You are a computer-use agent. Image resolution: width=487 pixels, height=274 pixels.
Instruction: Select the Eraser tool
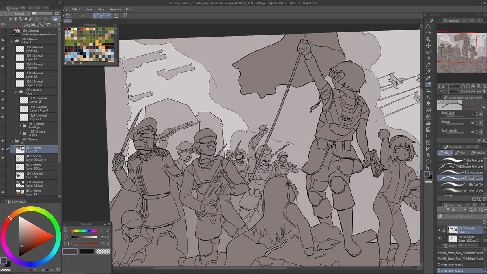[428, 104]
